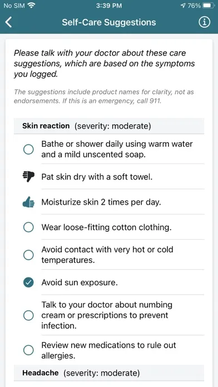
Task: Select circle for Bathe or shower daily
Action: pyautogui.click(x=28, y=150)
